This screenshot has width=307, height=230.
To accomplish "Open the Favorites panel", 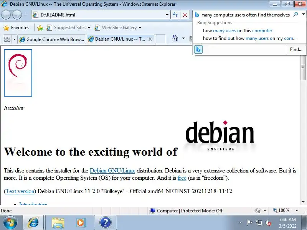I will pos(17,28).
